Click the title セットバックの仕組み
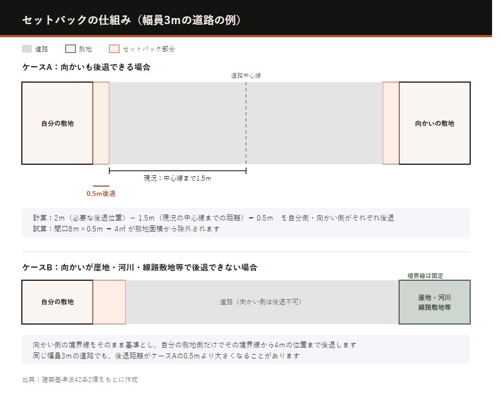503x405 pixels. click(x=132, y=20)
